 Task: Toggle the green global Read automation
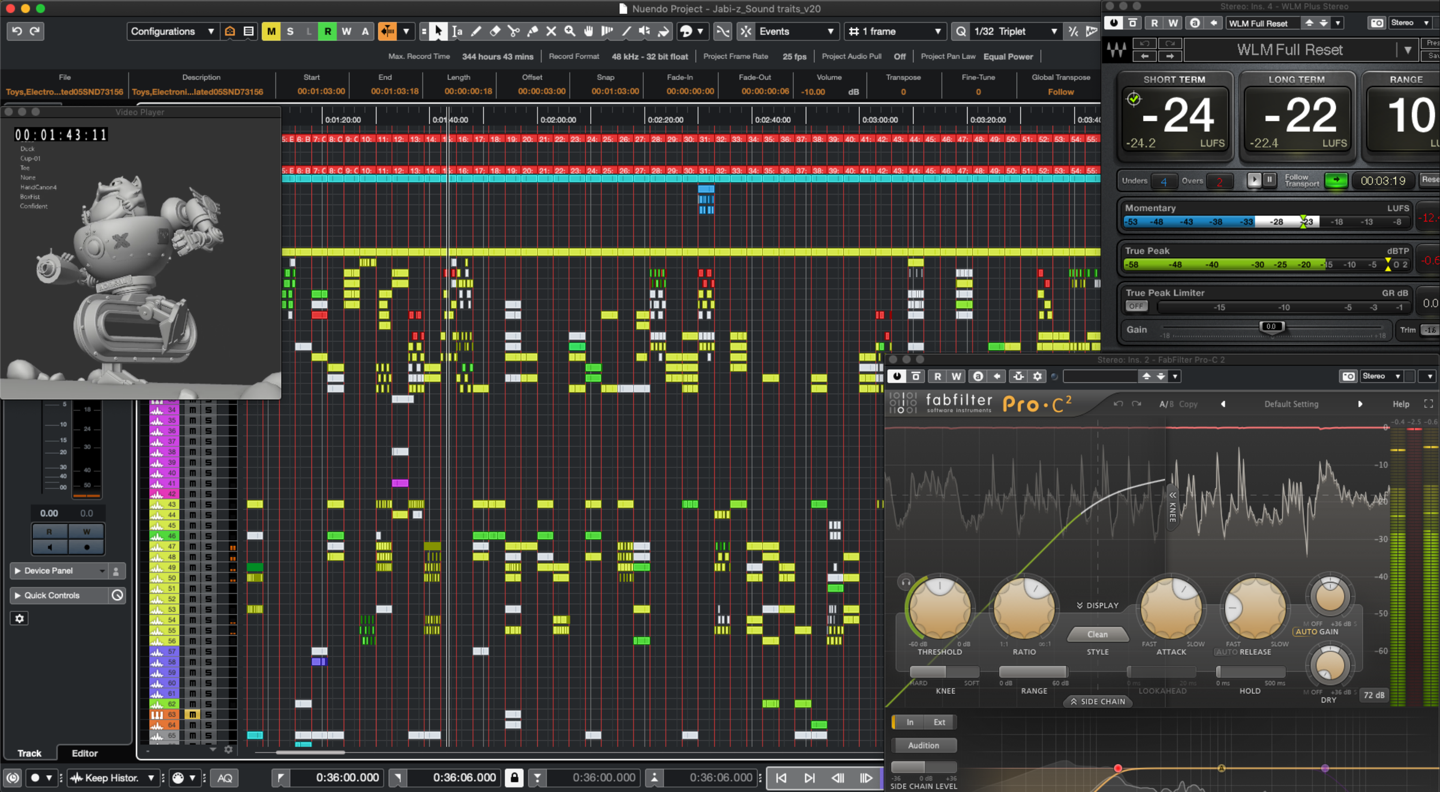327,32
